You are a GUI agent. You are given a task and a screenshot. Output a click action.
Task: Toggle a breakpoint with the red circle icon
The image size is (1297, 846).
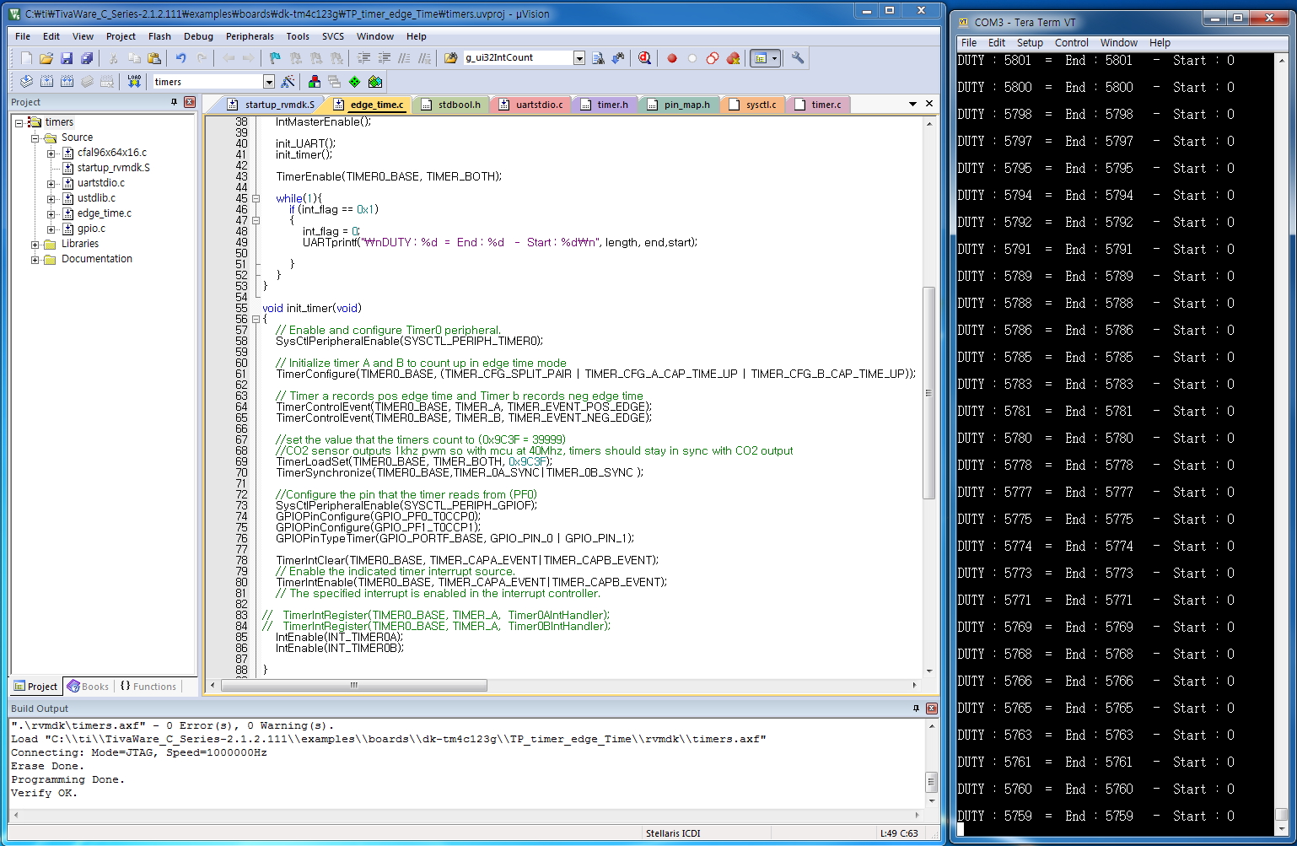672,58
